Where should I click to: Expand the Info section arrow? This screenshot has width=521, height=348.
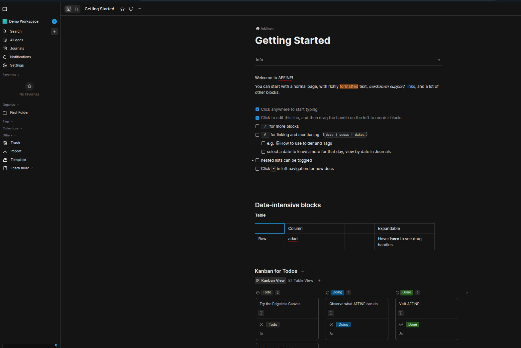(x=439, y=60)
